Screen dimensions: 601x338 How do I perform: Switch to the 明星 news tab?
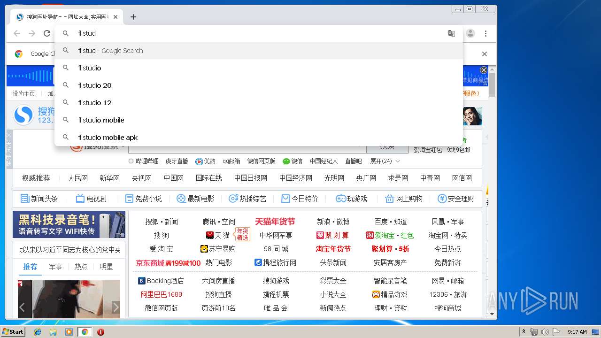[x=106, y=267]
